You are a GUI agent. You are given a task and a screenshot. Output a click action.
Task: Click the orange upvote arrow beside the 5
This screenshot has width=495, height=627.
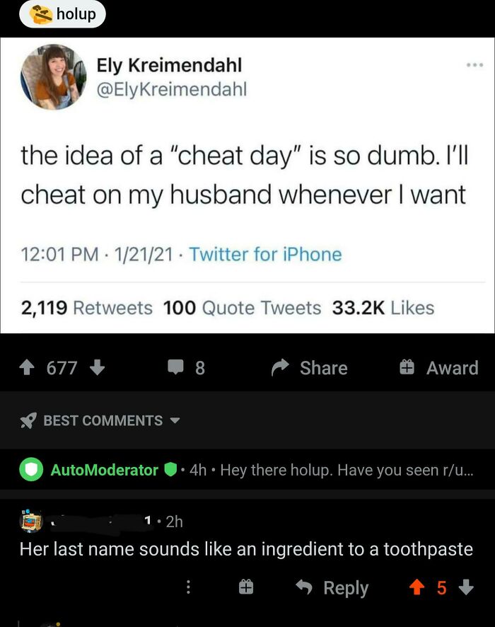coord(417,587)
